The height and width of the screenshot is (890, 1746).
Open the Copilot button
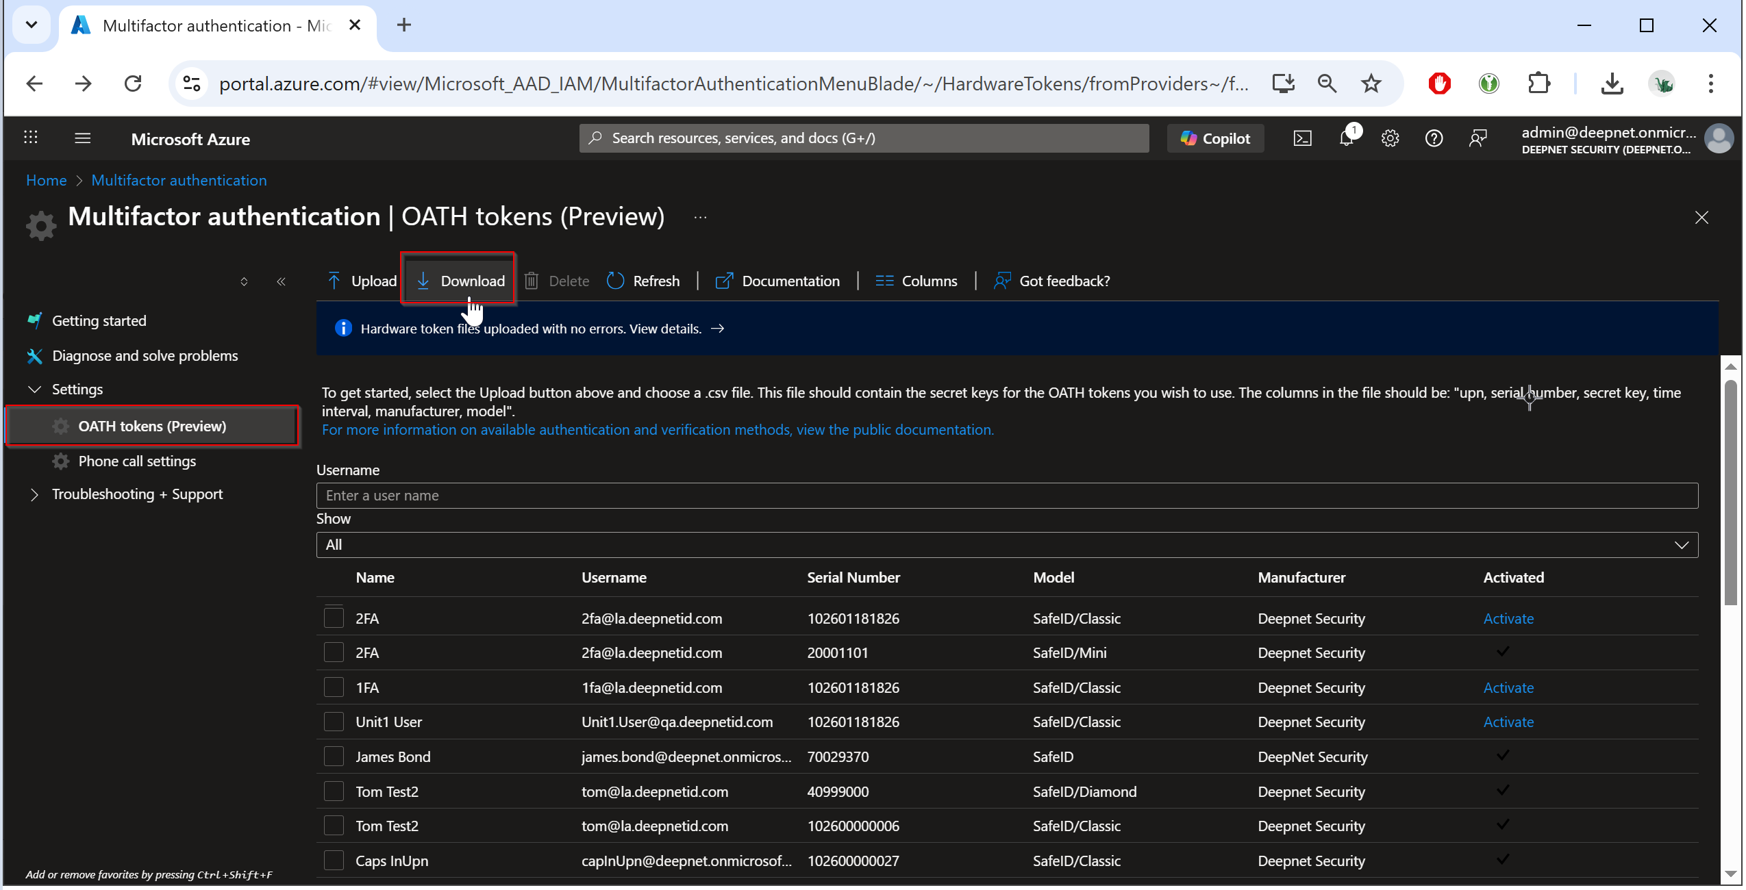click(x=1215, y=138)
